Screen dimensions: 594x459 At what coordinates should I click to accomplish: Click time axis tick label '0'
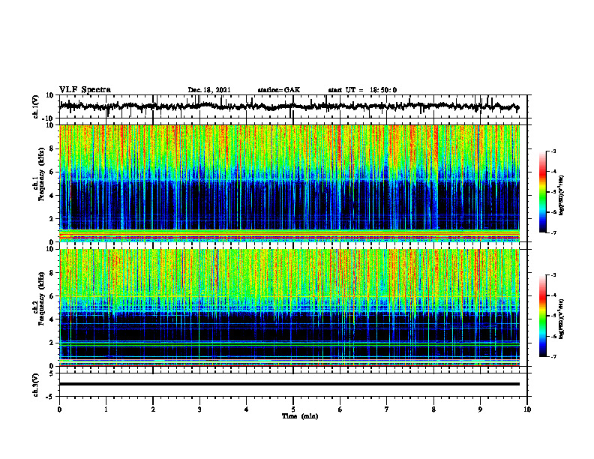(x=59, y=409)
